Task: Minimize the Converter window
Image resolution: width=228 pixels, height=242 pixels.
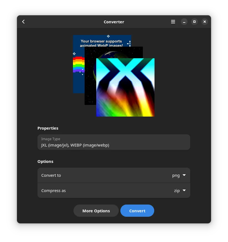Action: point(184,22)
